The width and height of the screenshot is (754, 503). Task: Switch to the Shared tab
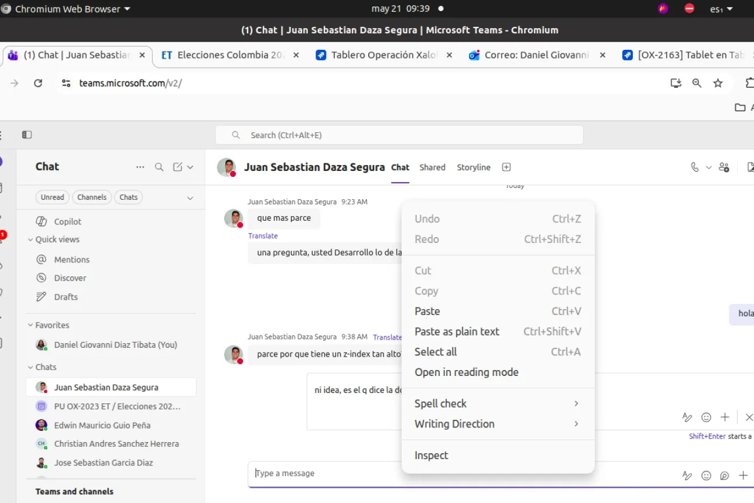click(x=432, y=167)
